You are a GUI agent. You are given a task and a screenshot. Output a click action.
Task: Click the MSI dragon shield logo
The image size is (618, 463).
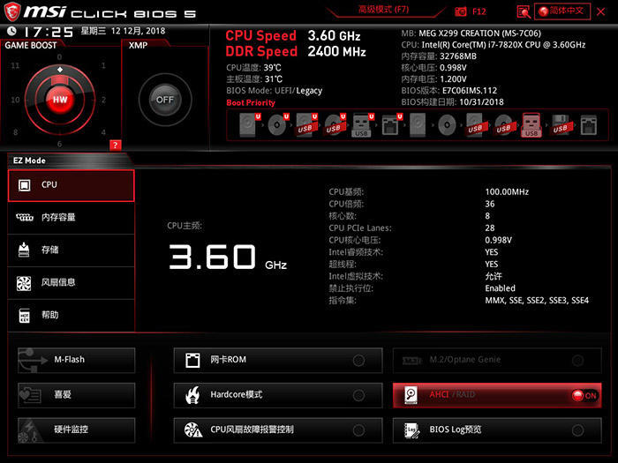point(11,11)
